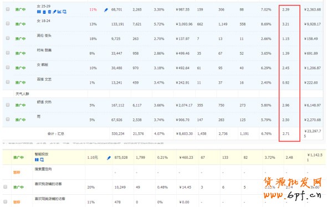Check the box for 女 18-24 row
The height and width of the screenshot is (207, 327).
point(8,24)
